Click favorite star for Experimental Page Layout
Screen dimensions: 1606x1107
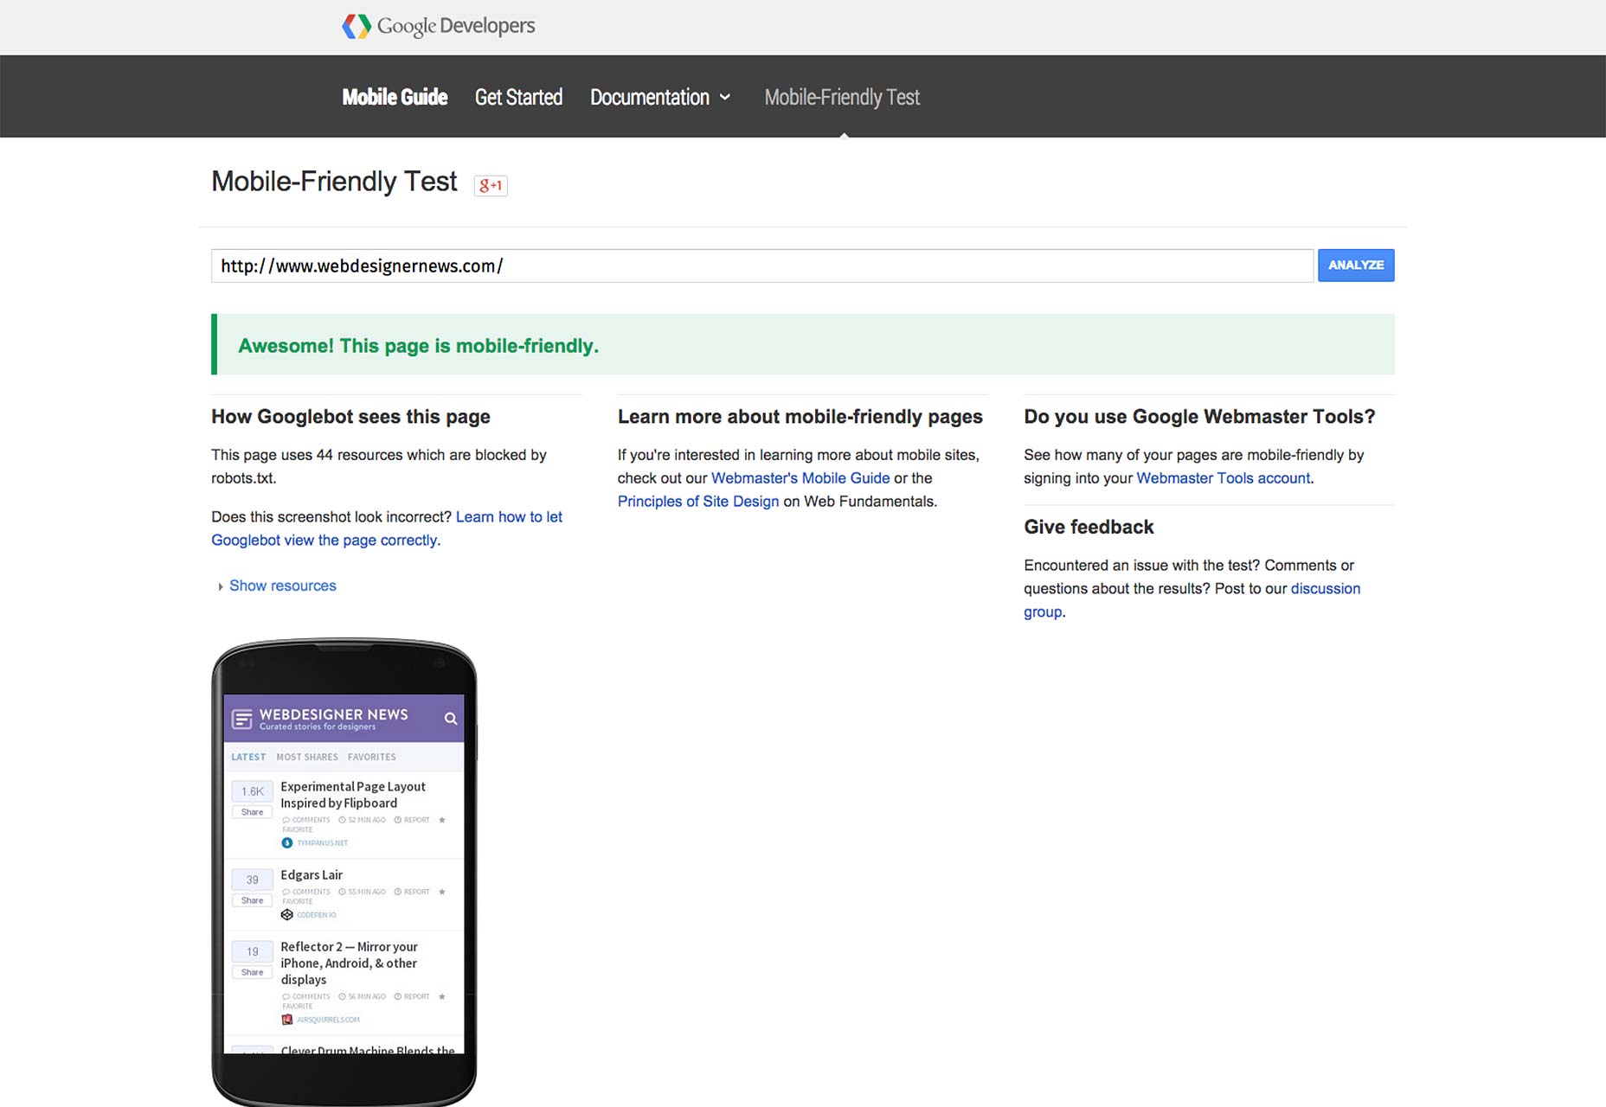[442, 820]
